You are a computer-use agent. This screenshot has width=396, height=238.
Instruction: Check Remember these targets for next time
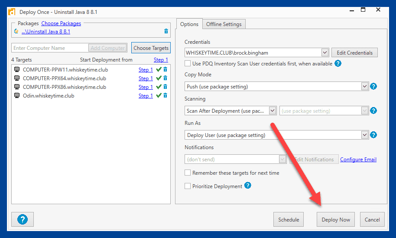188,173
